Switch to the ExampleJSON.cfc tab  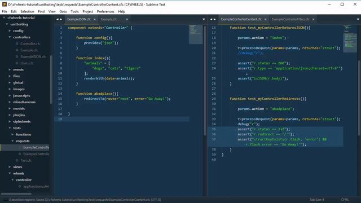coord(79,19)
